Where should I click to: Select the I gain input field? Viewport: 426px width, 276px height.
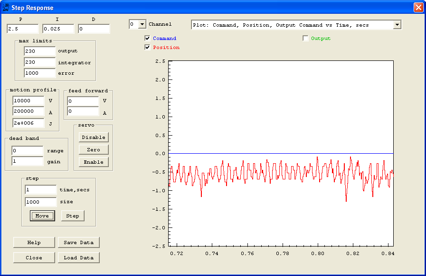(x=58, y=29)
